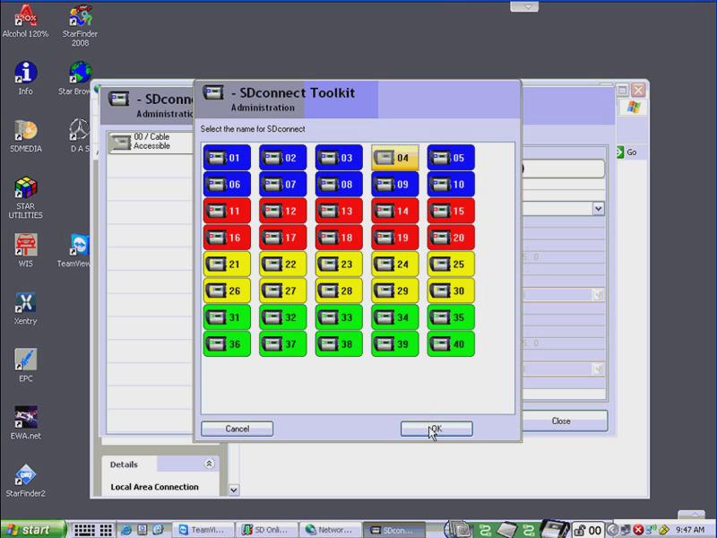Image resolution: width=717 pixels, height=538 pixels.
Task: Click the Close button in background window
Action: 561,421
